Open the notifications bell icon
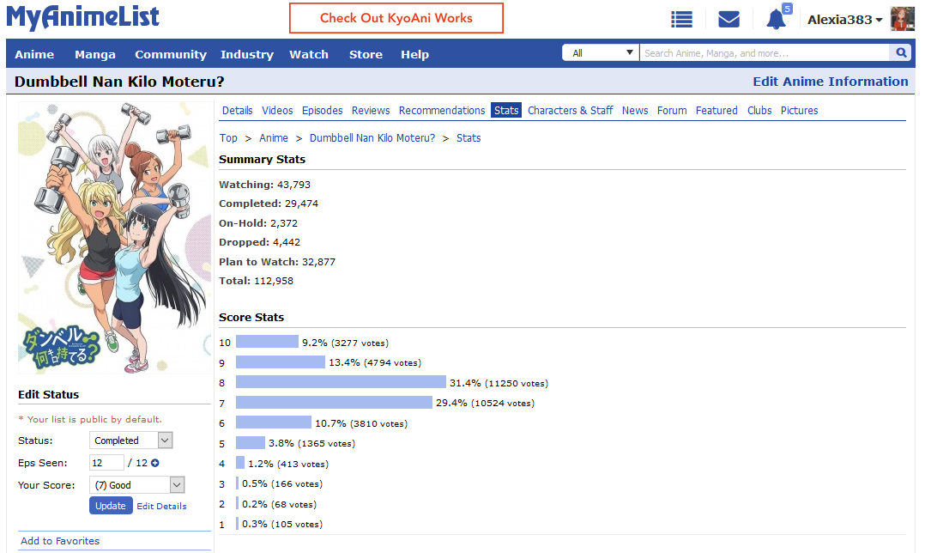This screenshot has width=925, height=553. click(776, 19)
